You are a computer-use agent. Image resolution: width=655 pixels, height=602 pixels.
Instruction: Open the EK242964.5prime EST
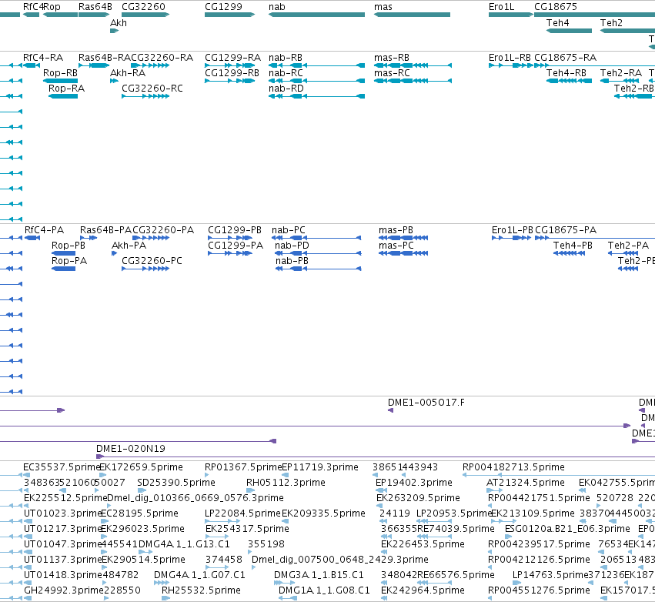point(384,598)
